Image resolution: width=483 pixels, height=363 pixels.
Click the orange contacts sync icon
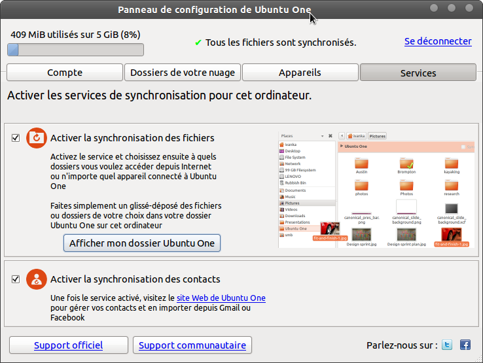37,279
